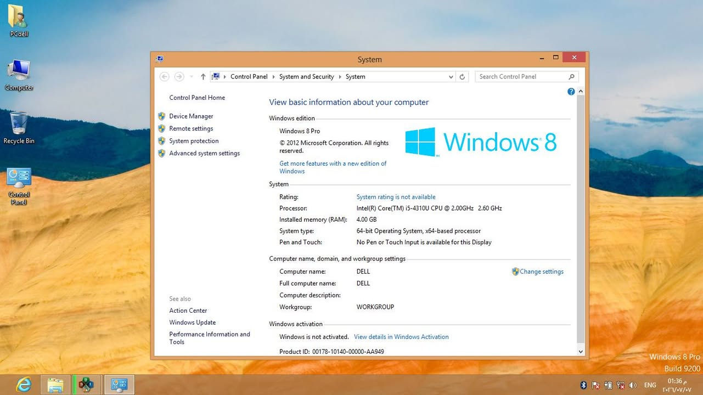Open Remote settings link
Screen dimensions: 703x395
191,128
